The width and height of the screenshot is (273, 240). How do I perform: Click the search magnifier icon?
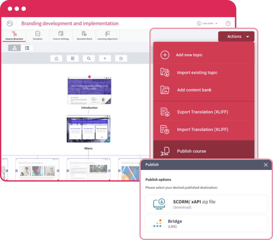click(89, 58)
